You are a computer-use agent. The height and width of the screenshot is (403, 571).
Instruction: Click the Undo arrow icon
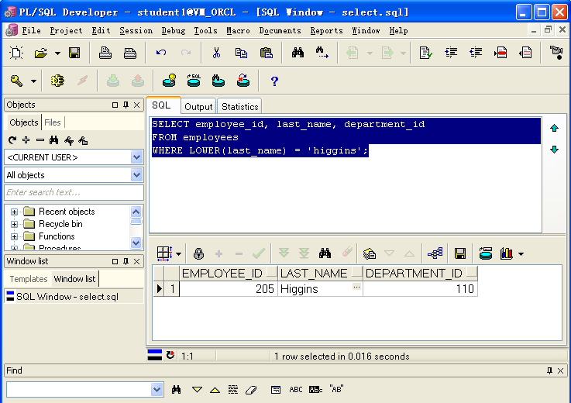pyautogui.click(x=161, y=53)
